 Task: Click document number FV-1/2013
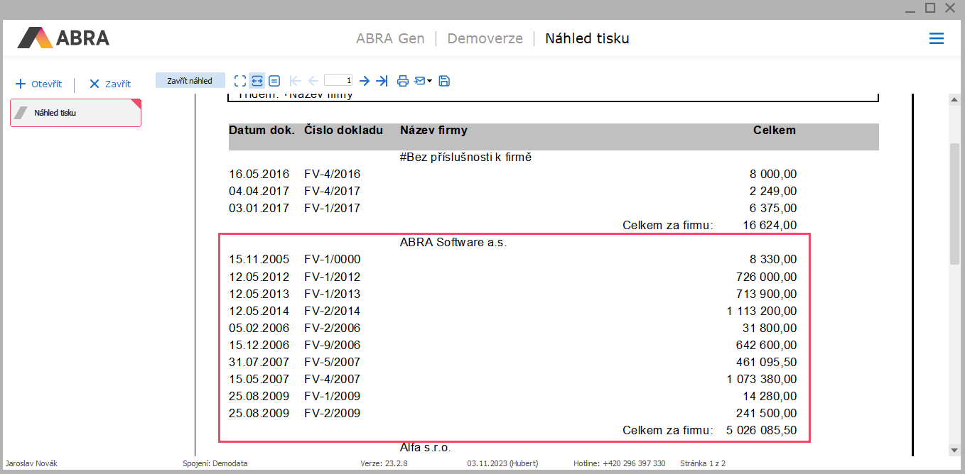pyautogui.click(x=332, y=294)
